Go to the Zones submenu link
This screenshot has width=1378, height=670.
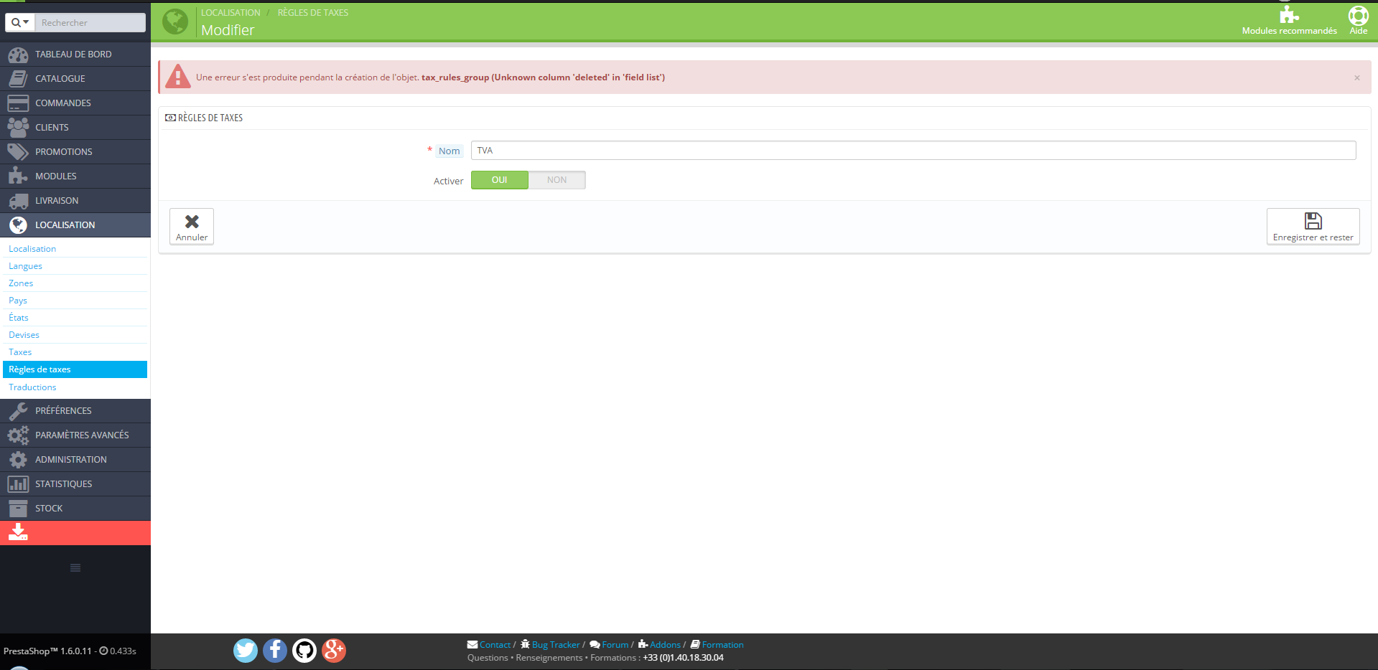click(21, 283)
